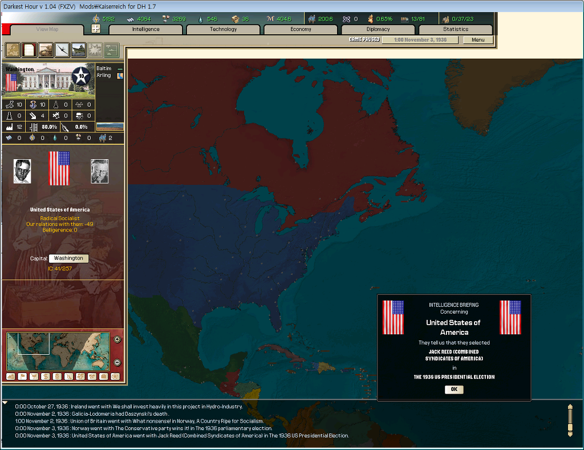Image resolution: width=584 pixels, height=450 pixels.
Task: Click the log entry about Jack Reed election
Action: pyautogui.click(x=182, y=436)
